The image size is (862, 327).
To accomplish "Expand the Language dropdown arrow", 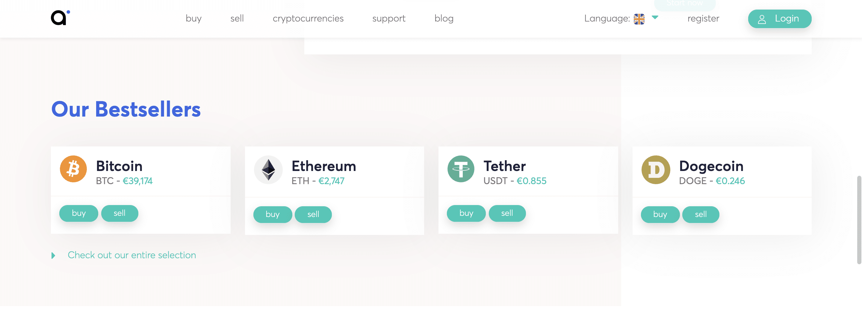I will click(x=655, y=17).
